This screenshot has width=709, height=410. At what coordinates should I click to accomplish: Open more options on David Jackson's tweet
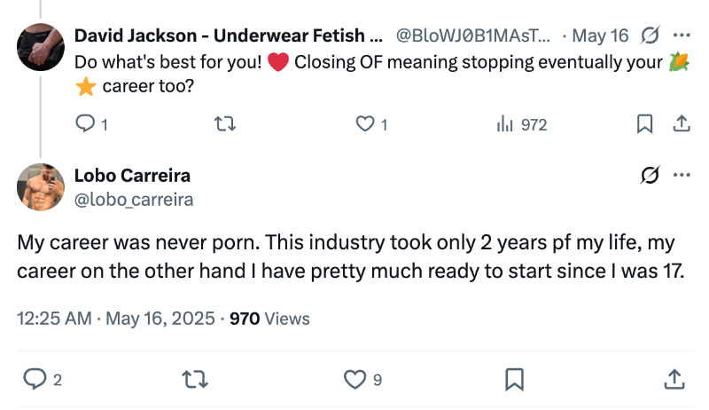coord(682,35)
